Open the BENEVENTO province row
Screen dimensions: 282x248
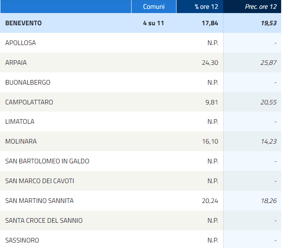(24, 23)
